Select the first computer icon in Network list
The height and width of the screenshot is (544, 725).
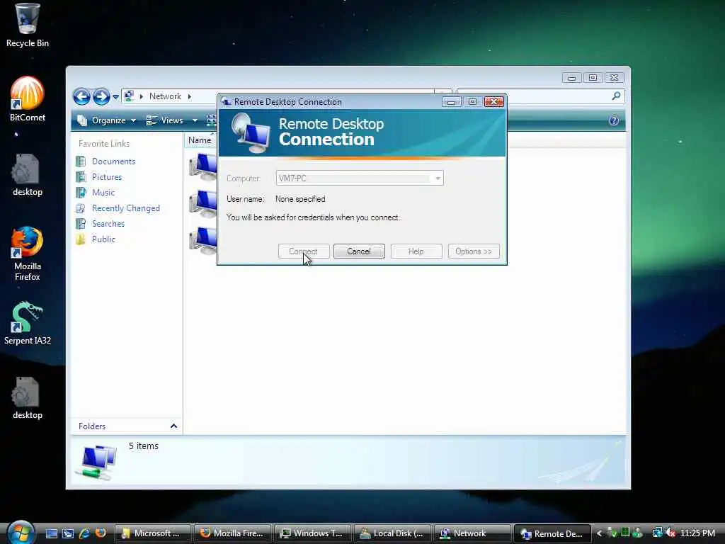[203, 166]
